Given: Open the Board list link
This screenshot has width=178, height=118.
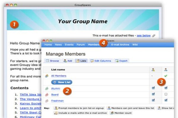Looking at the screenshot, I should (55, 95).
